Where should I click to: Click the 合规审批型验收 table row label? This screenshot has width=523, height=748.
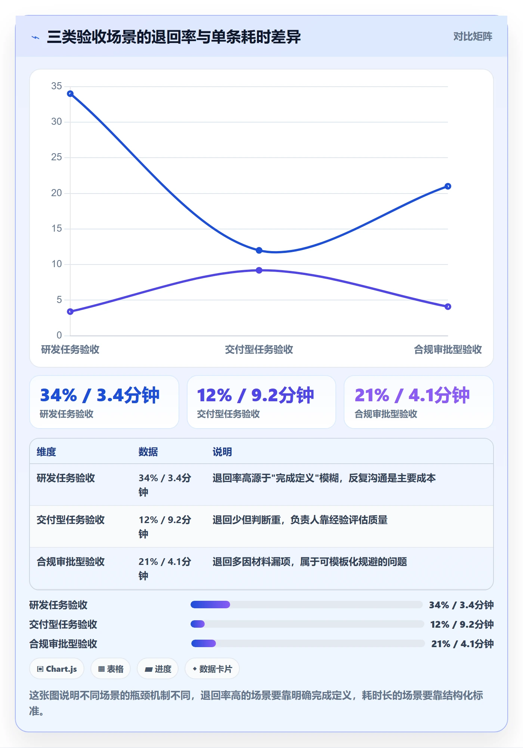(71, 562)
